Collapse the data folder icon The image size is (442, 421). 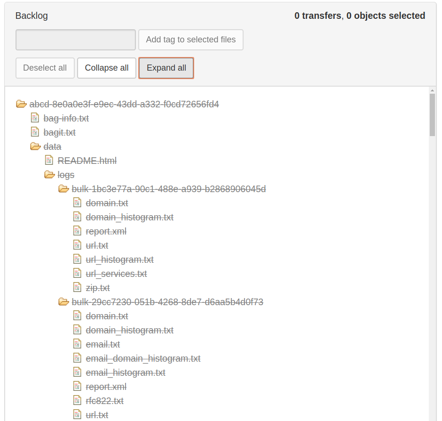[35, 146]
